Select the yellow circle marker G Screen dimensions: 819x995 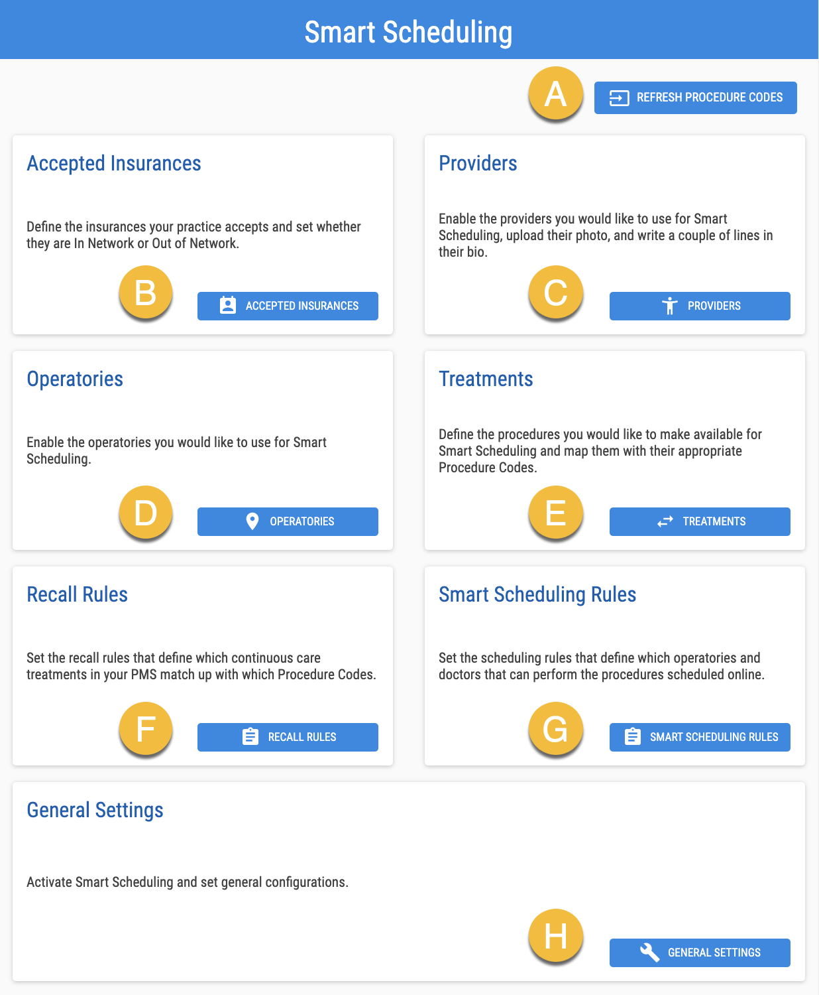tap(555, 729)
